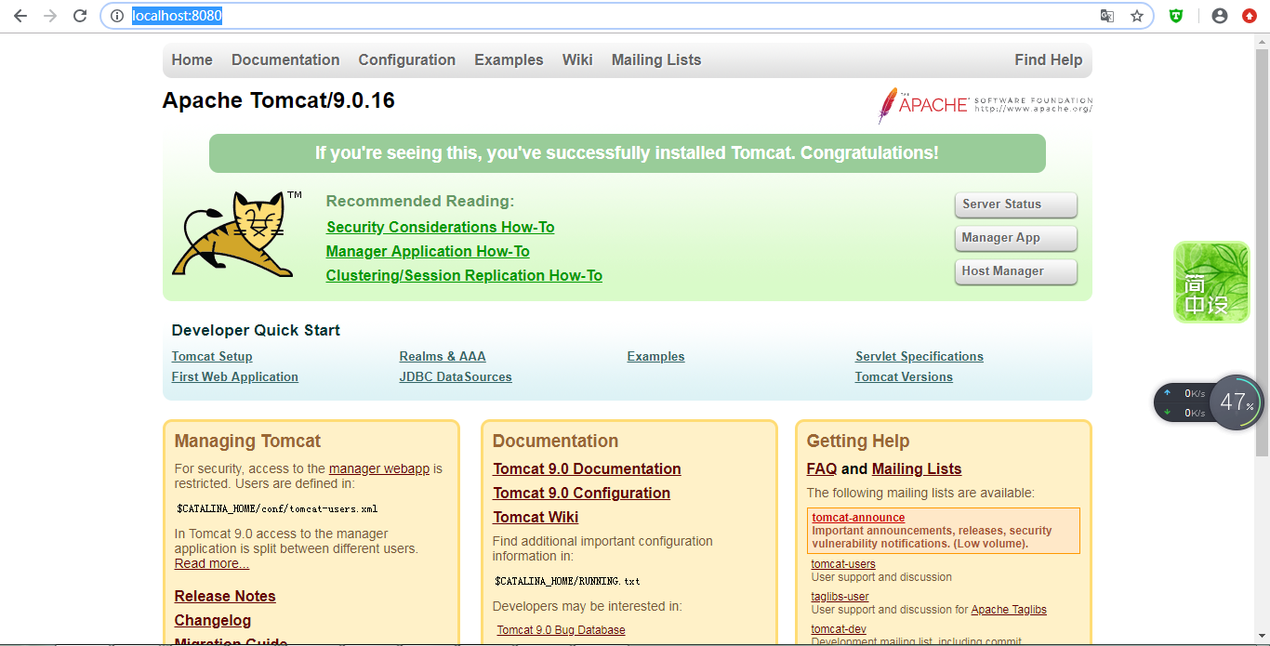Open Tomcat 9.0 Documentation link
This screenshot has height=646, width=1270.
587,468
